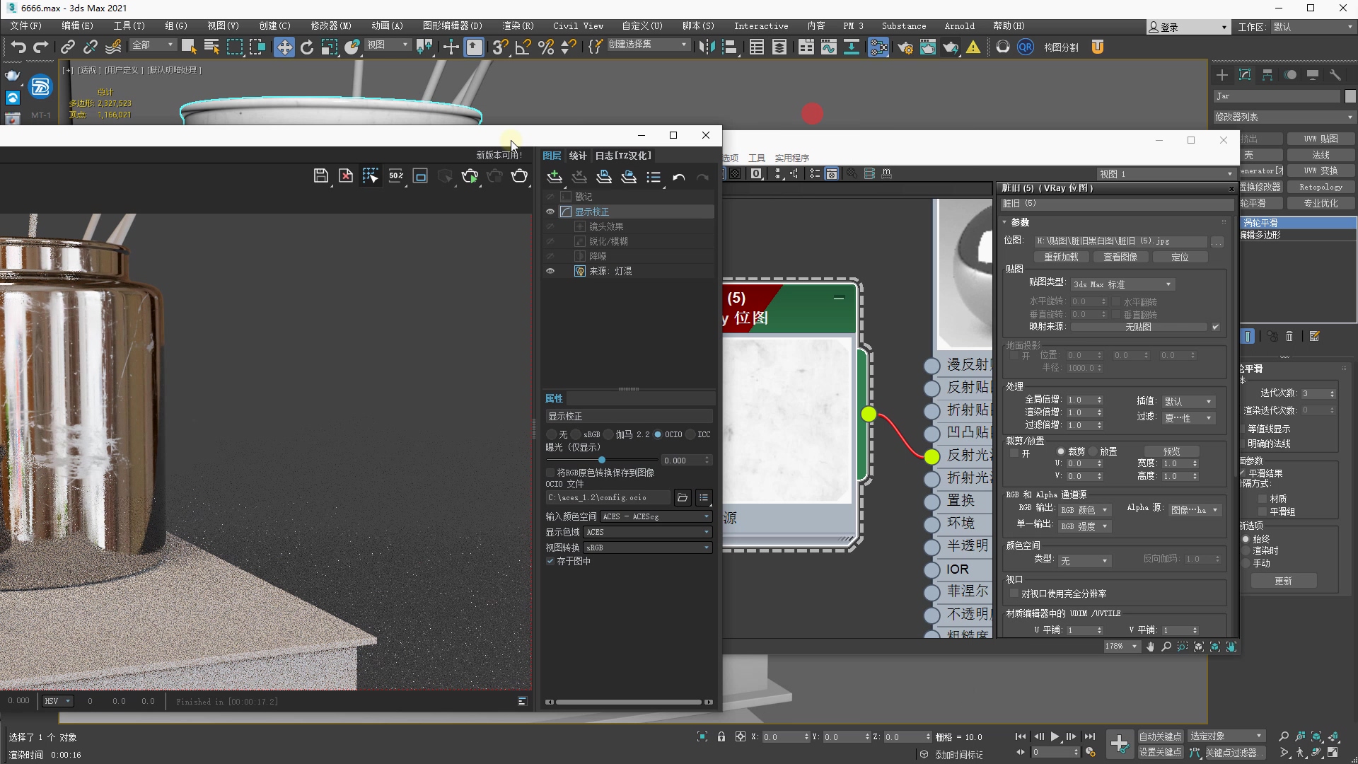Open the 显示色域 ACES dropdown

pos(647,532)
